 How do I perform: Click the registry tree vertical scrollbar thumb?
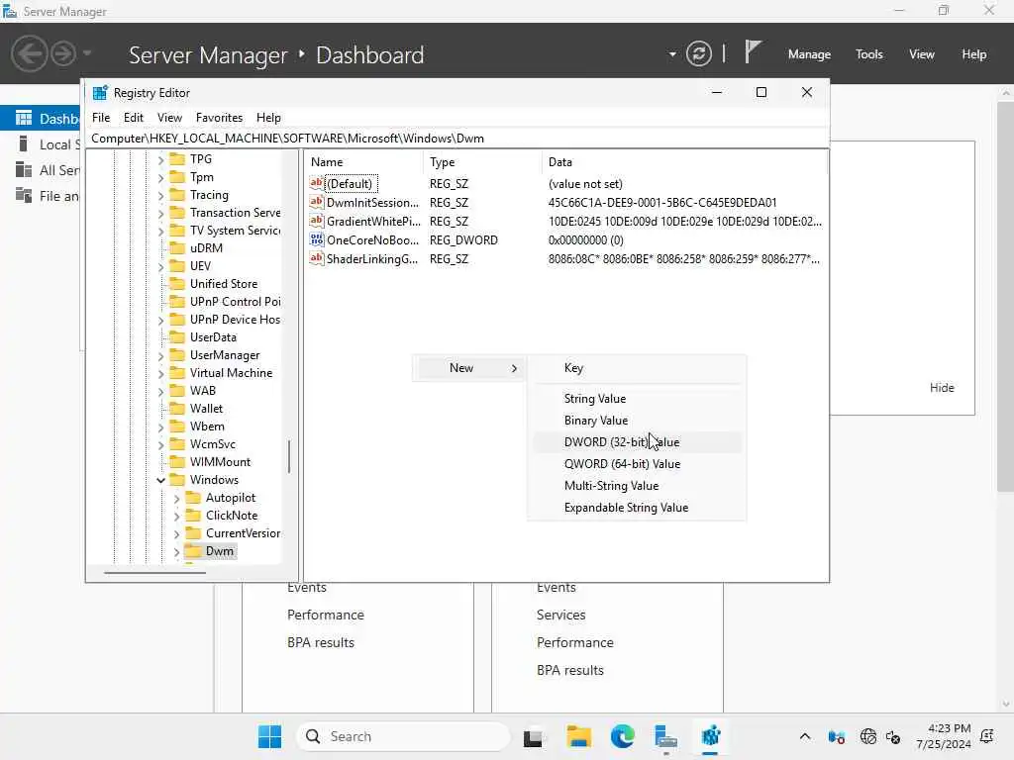[x=289, y=456]
